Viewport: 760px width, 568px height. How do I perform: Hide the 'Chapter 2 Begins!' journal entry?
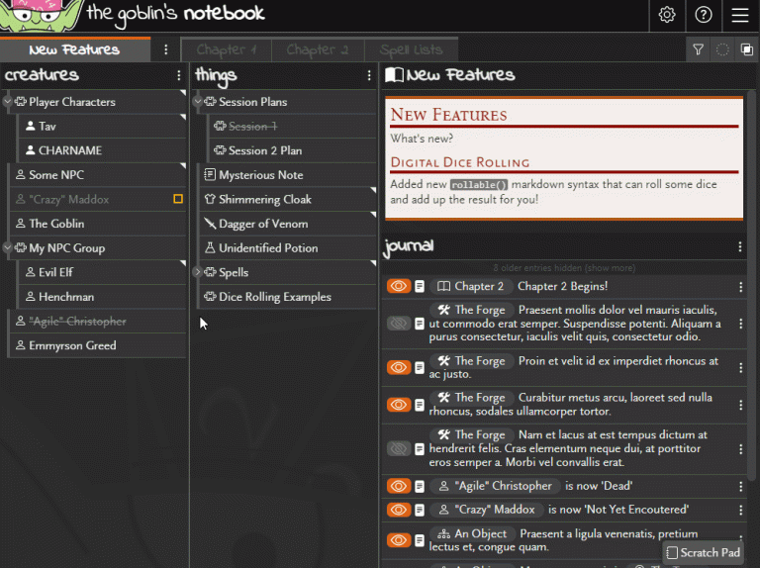(398, 287)
